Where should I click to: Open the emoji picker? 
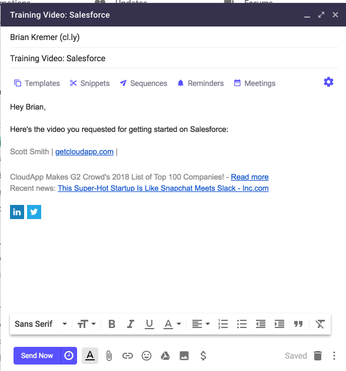pos(147,356)
